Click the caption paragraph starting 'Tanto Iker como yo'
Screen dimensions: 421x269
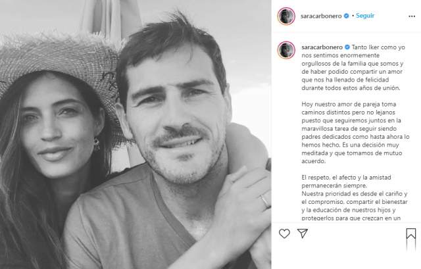tap(353, 67)
